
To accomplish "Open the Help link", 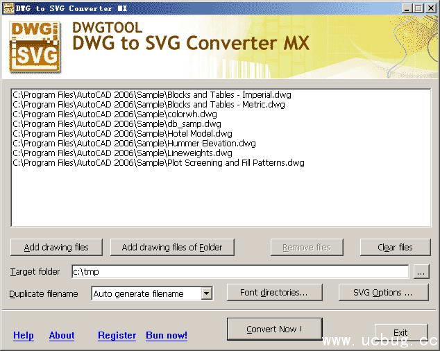I will pyautogui.click(x=24, y=335).
